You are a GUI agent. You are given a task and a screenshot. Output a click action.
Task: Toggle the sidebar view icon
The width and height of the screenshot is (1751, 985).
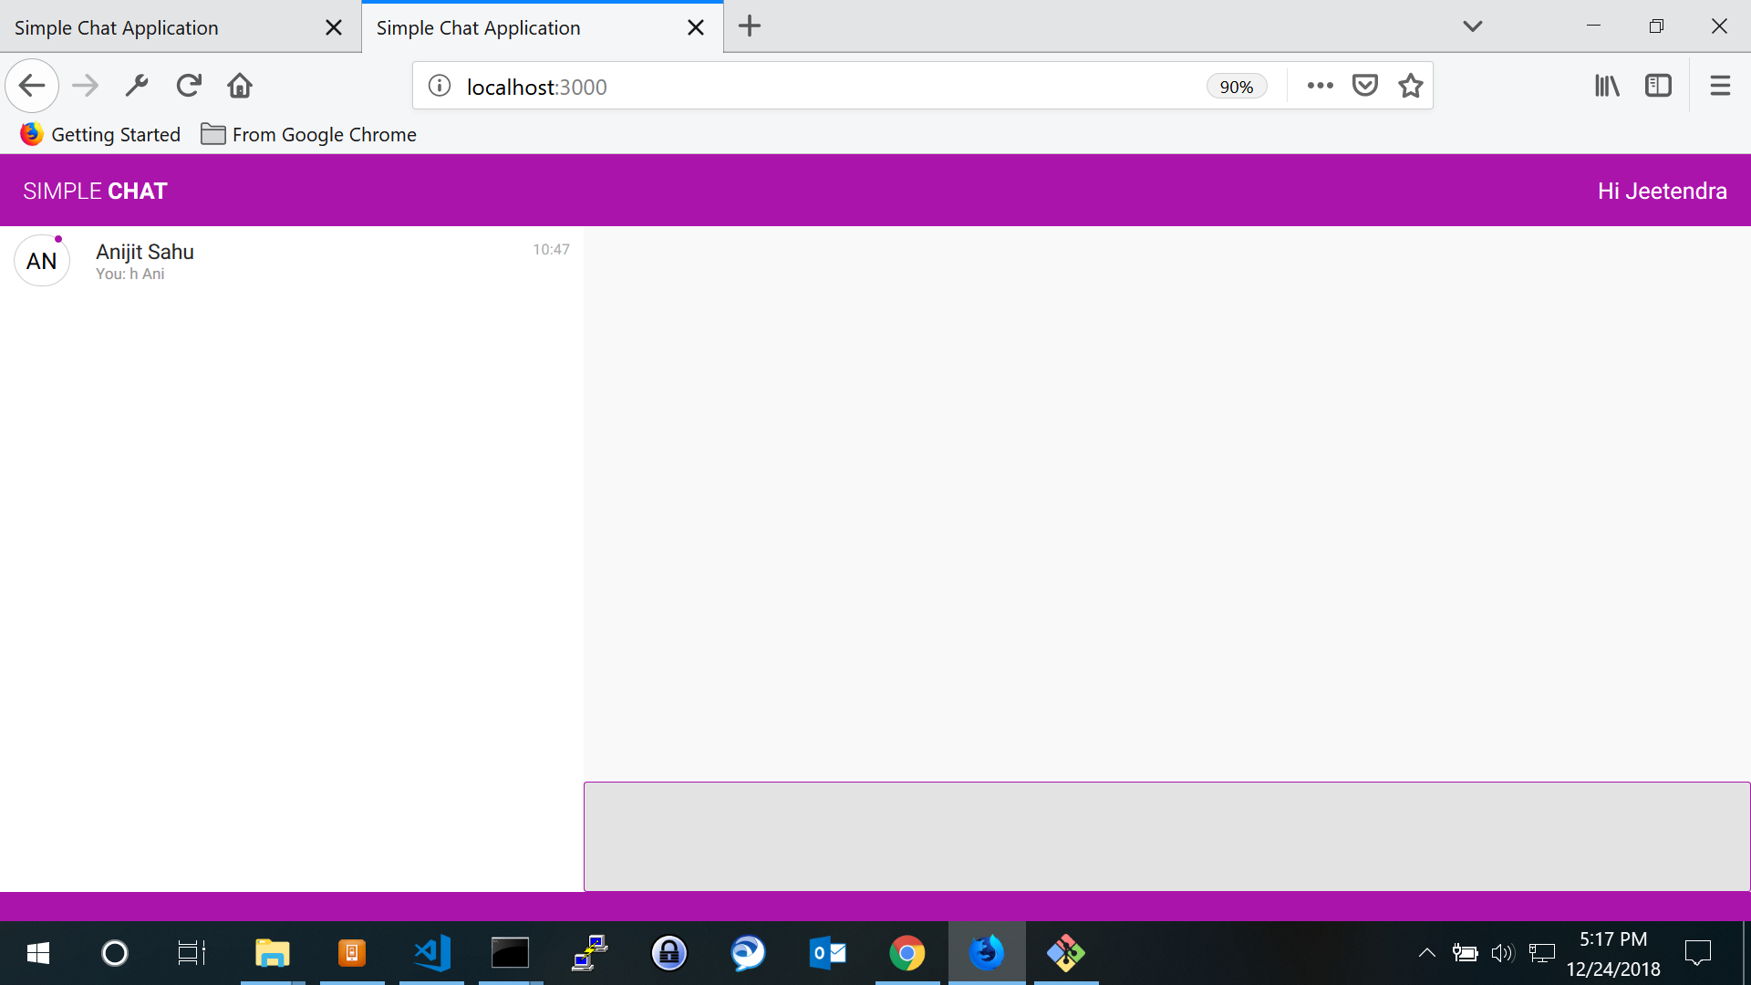click(1658, 86)
